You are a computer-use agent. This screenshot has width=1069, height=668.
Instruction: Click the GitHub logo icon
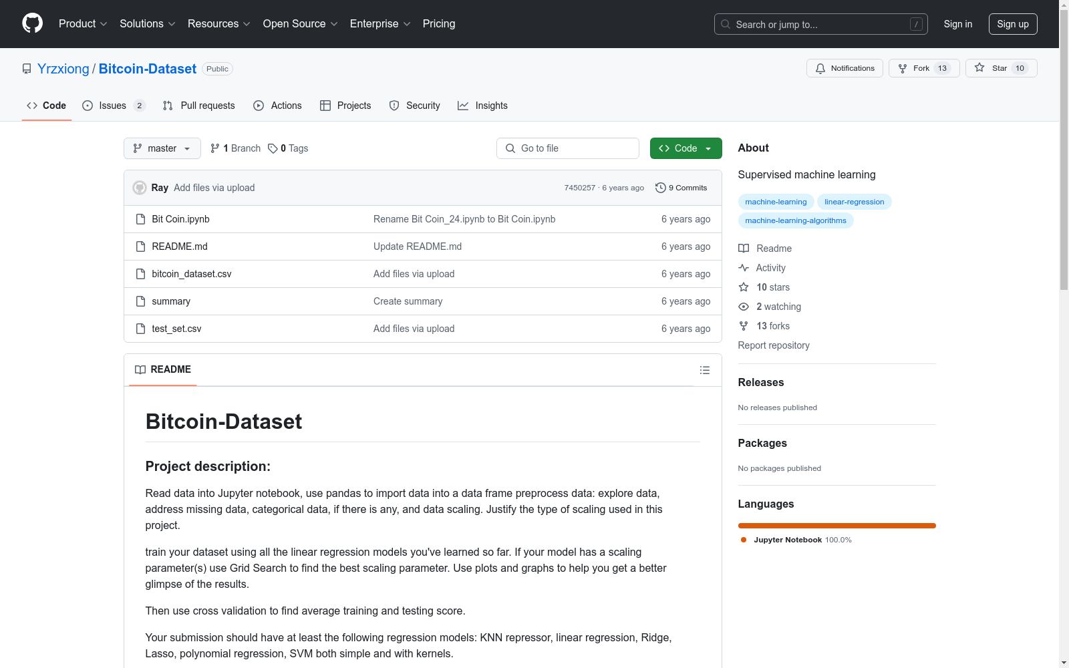32,23
